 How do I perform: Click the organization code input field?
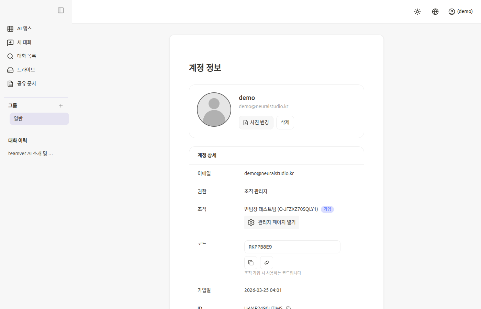[x=292, y=247]
